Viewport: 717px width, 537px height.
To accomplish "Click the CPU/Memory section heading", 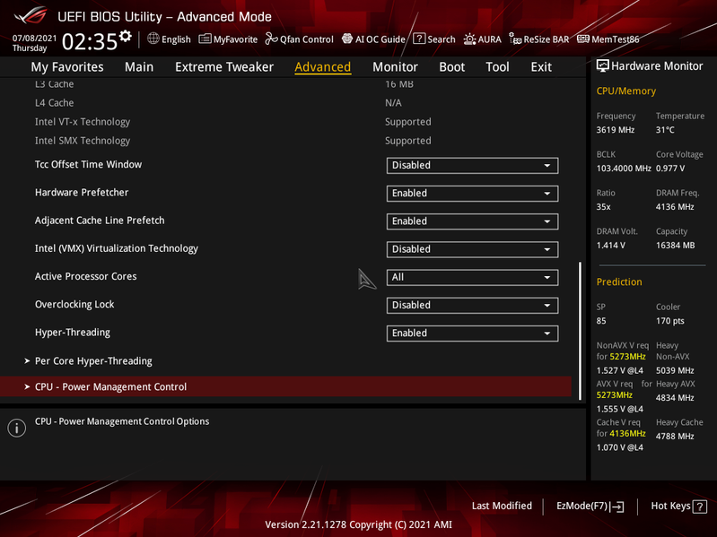I will (626, 91).
